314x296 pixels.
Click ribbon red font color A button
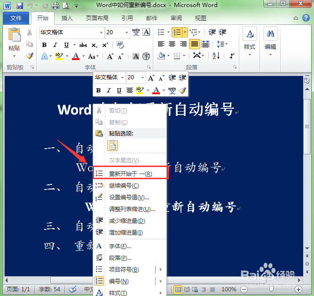[x=76, y=56]
